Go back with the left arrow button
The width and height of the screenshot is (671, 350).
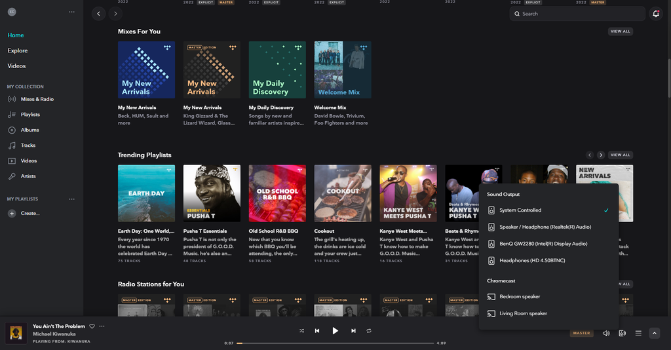[98, 14]
